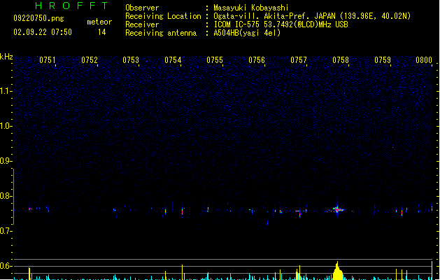Click the 0.6 kHz axis label
This screenshot has width=440, height=280.
point(6,266)
